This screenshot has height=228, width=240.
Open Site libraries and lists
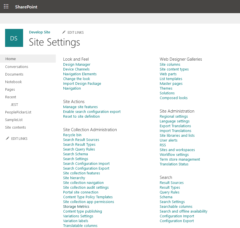(x=177, y=136)
